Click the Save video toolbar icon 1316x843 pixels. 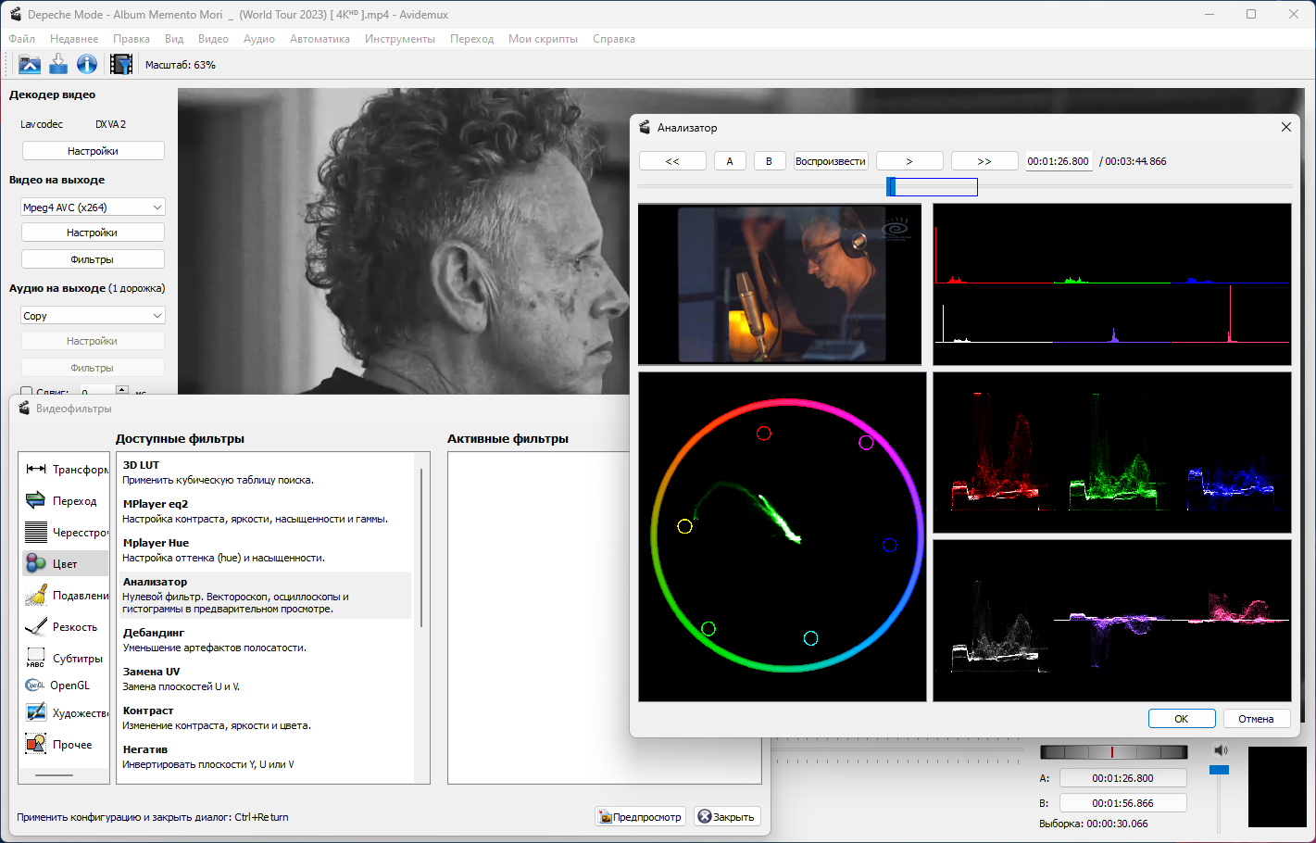(x=58, y=64)
